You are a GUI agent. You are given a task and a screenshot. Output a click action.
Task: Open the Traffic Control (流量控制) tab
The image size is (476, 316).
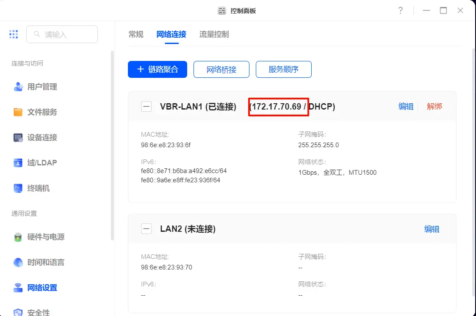214,34
